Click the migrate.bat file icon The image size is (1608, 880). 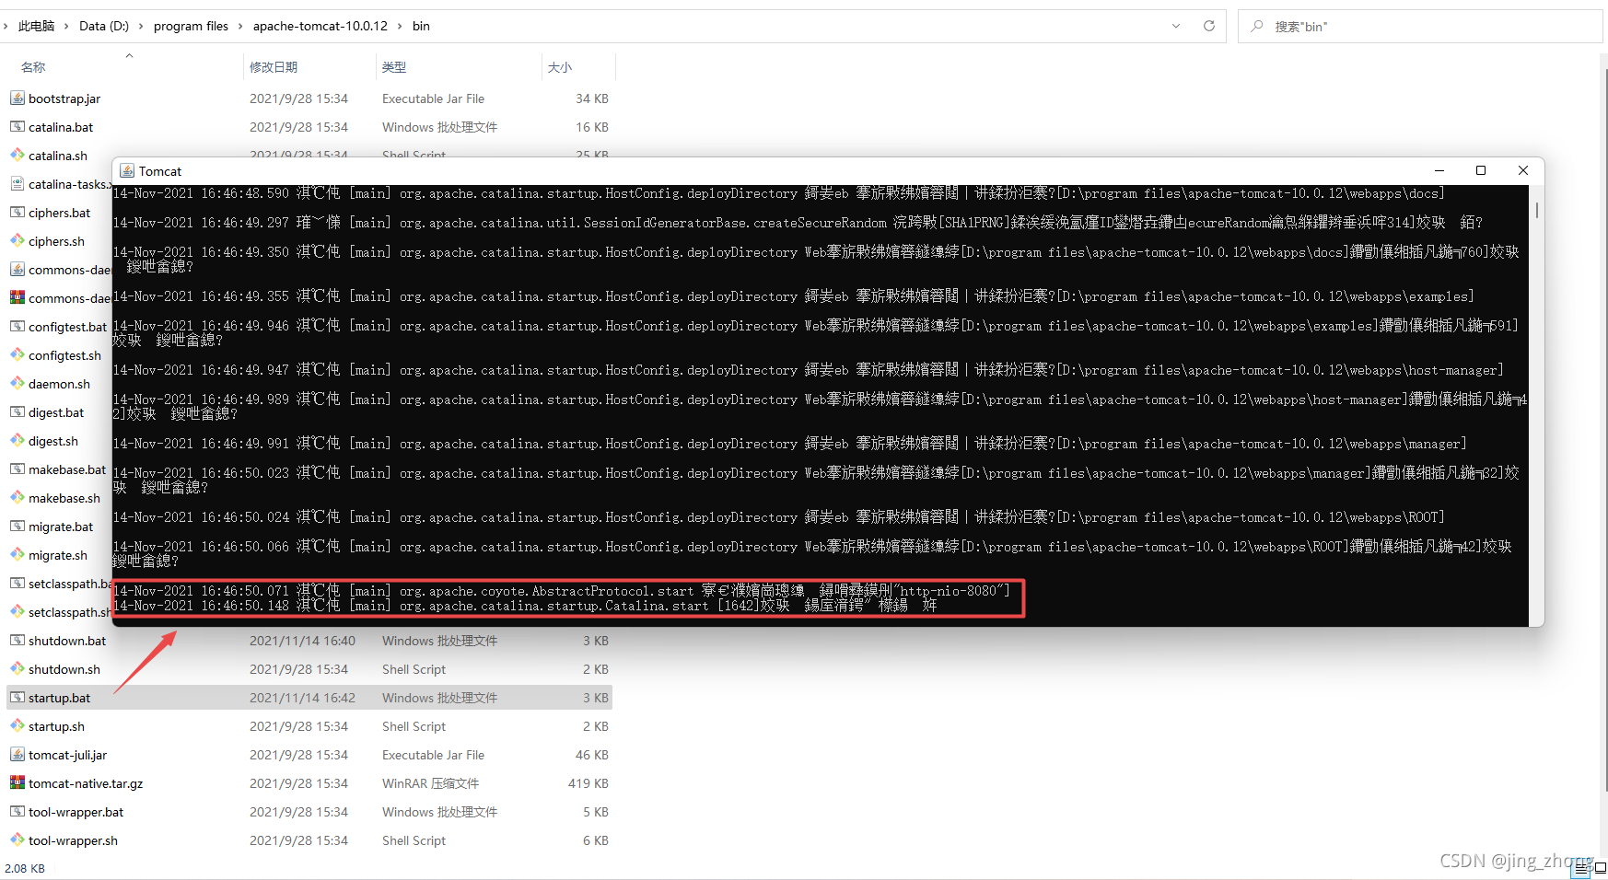(17, 527)
